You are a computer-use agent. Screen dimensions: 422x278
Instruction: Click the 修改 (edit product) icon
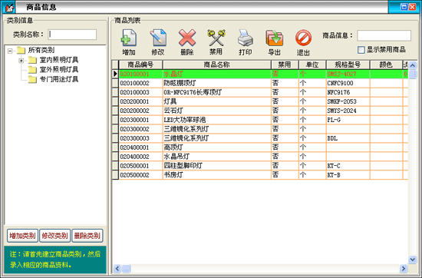pos(158,38)
